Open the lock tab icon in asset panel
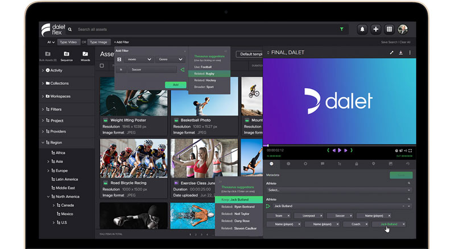Viewport: 455px width, 249px height. point(357,164)
